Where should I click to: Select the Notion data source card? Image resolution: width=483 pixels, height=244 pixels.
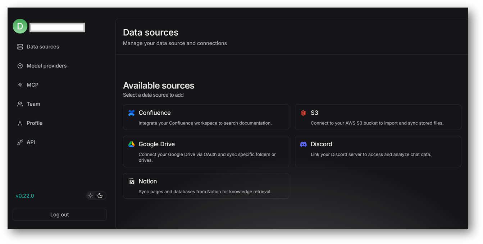pos(206,186)
